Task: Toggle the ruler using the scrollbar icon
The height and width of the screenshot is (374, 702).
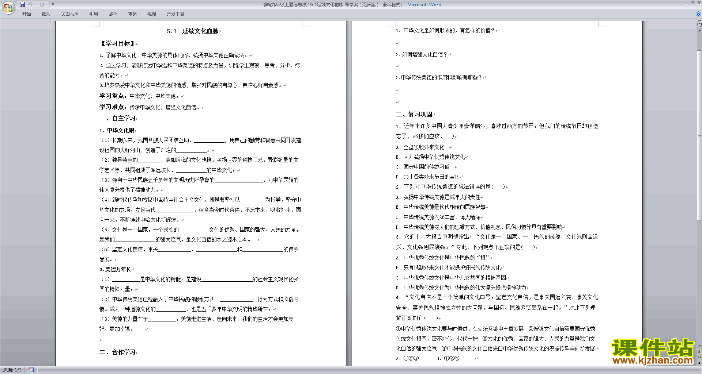Action: pos(699,25)
